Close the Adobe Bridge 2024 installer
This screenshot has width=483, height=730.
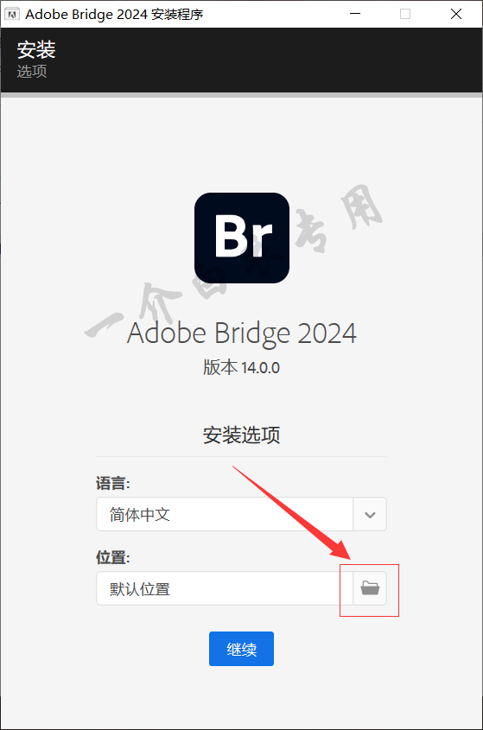pyautogui.click(x=456, y=14)
